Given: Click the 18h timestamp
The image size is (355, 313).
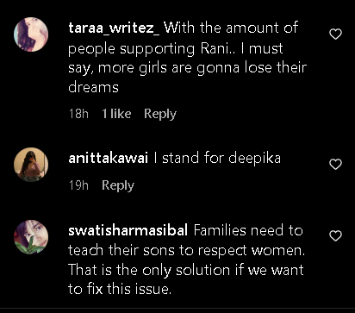Looking at the screenshot, I should coord(78,114).
